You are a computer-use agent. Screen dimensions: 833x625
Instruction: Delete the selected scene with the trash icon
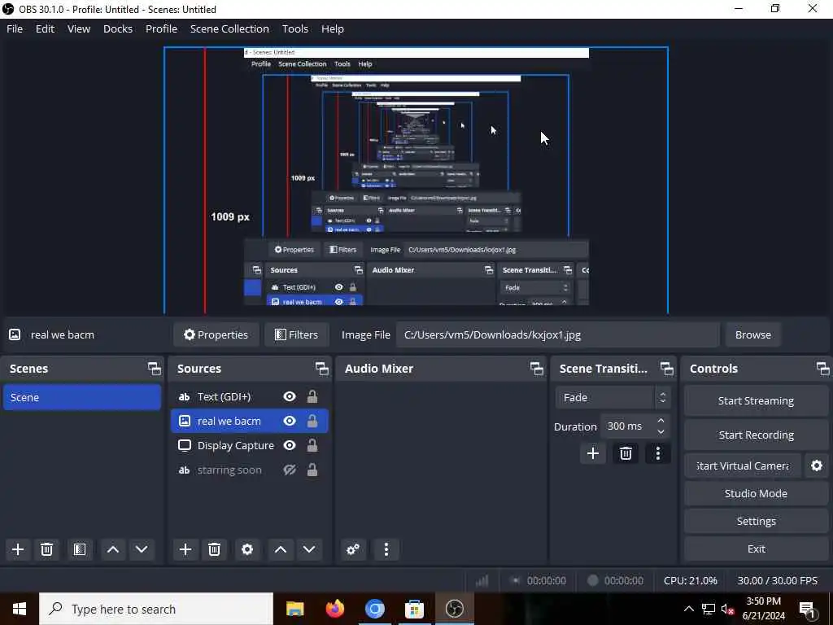click(x=46, y=549)
